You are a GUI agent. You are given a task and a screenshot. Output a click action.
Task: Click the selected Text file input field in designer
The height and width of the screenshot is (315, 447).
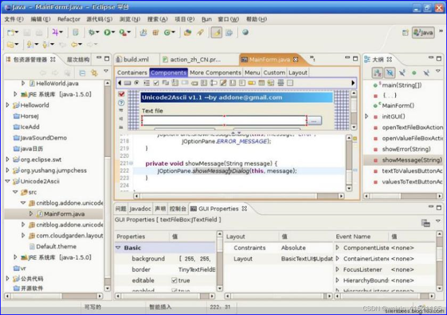pos(224,121)
